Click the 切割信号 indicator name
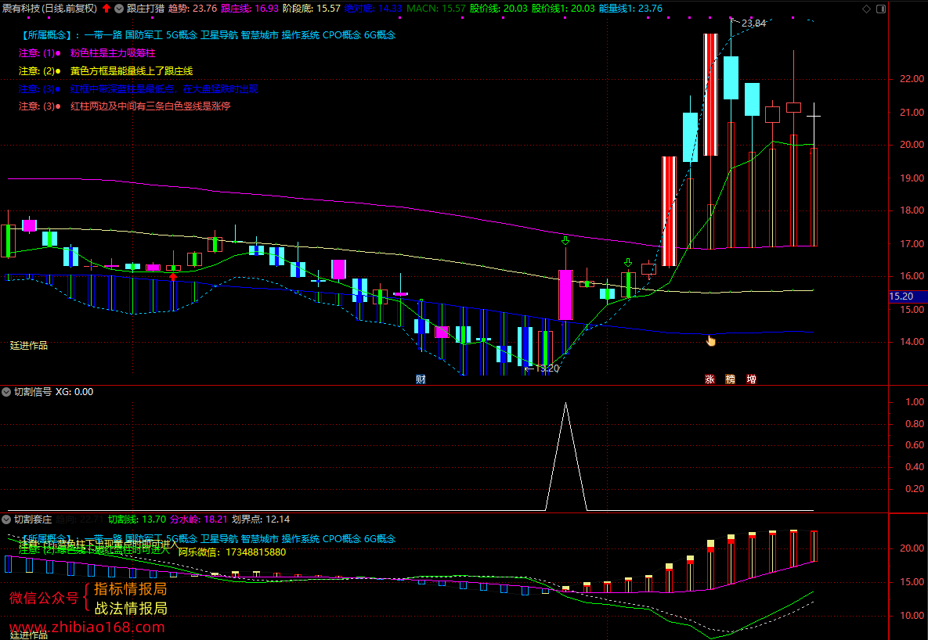This screenshot has height=640, width=928. [x=33, y=391]
